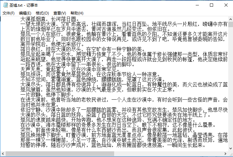Click the vertical scrollbar down arrow
This screenshot has height=157, width=233.
(x=230, y=148)
